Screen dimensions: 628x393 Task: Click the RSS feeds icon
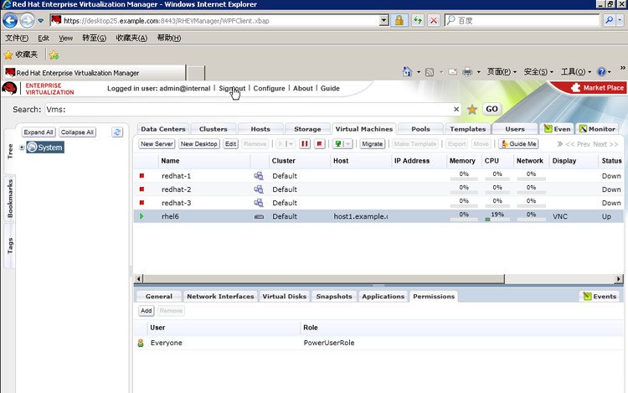coord(430,72)
